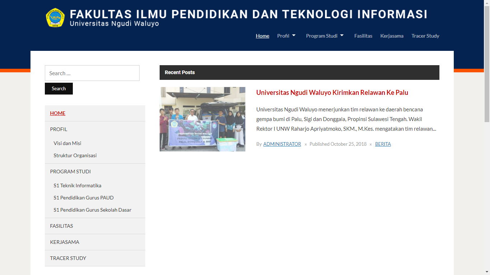
Task: Open the BERITA category link
Action: click(383, 144)
